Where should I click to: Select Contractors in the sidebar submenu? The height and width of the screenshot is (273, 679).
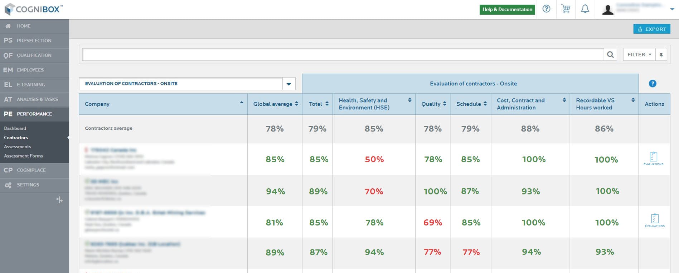click(x=16, y=138)
